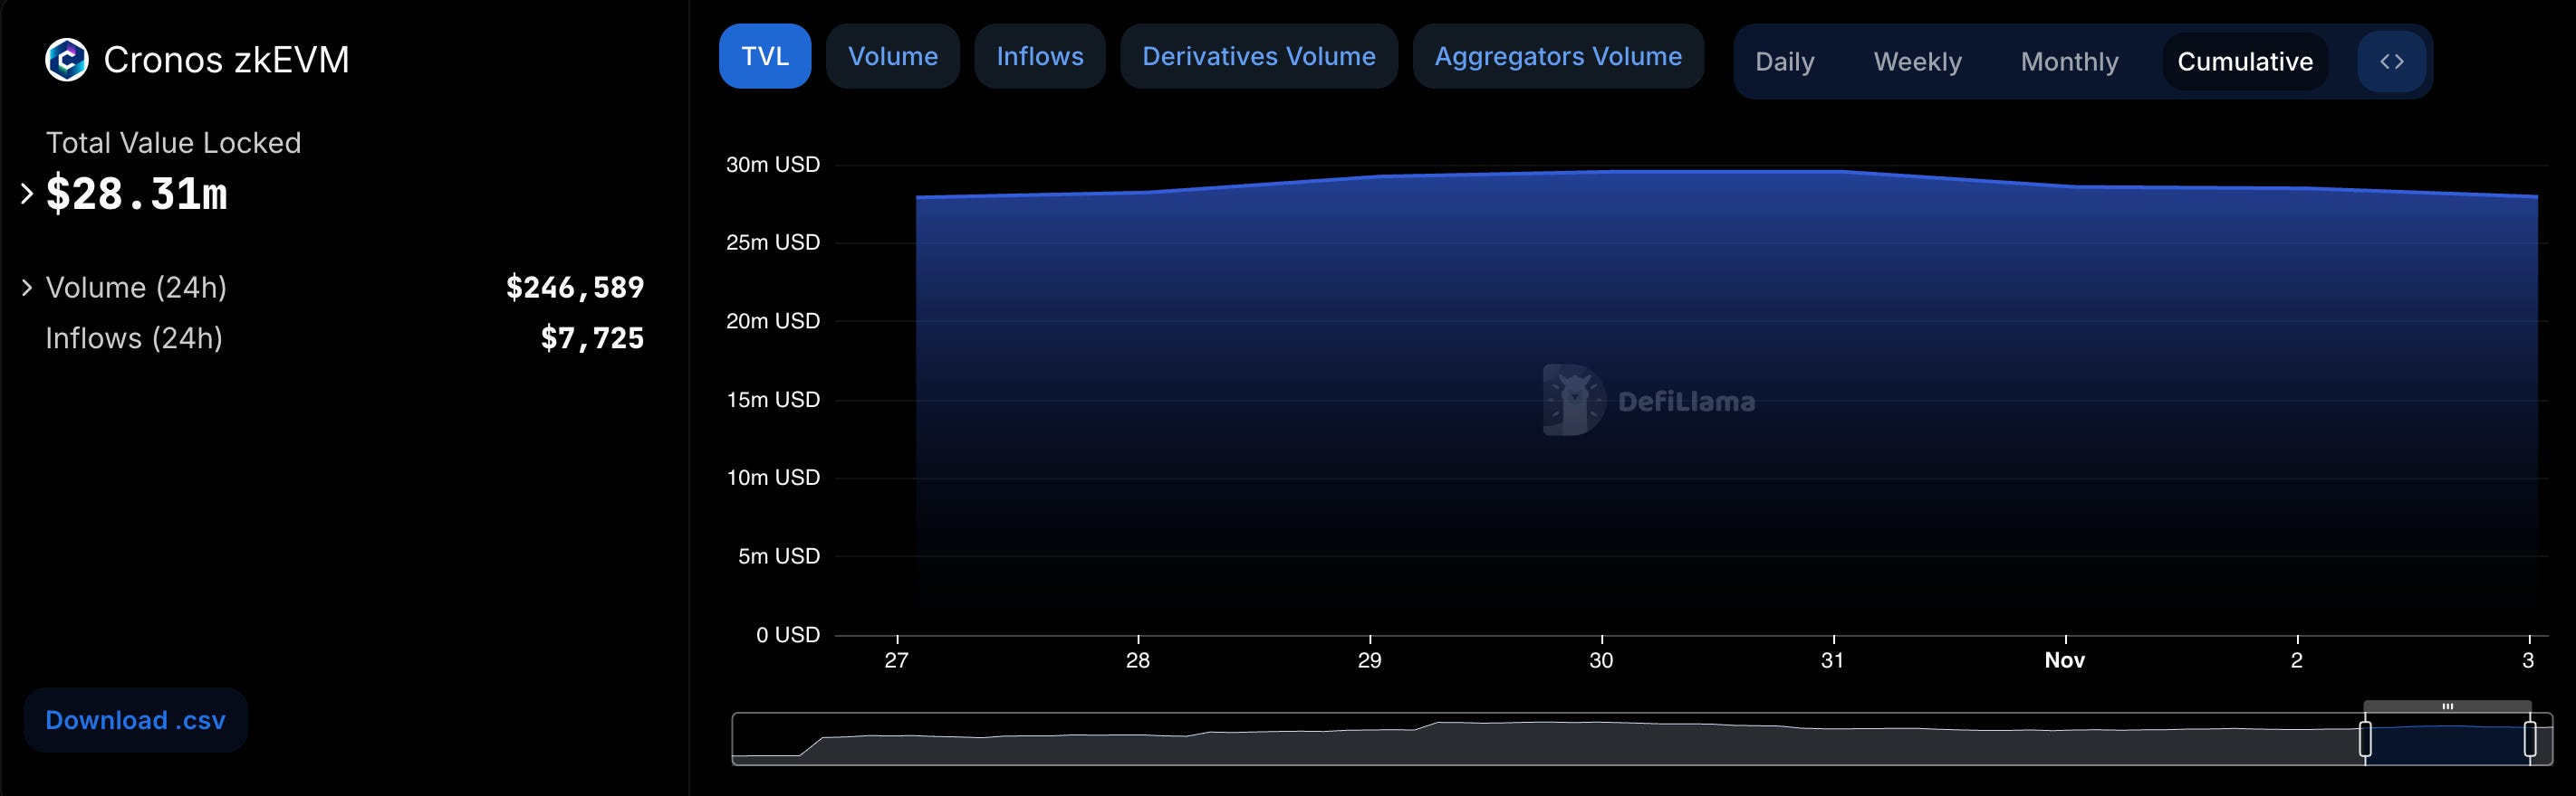Click the left range slider handle
This screenshot has width=2576, height=796.
pos(2365,739)
